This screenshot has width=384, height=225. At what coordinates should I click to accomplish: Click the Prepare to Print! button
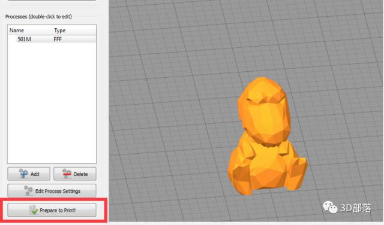(x=52, y=210)
